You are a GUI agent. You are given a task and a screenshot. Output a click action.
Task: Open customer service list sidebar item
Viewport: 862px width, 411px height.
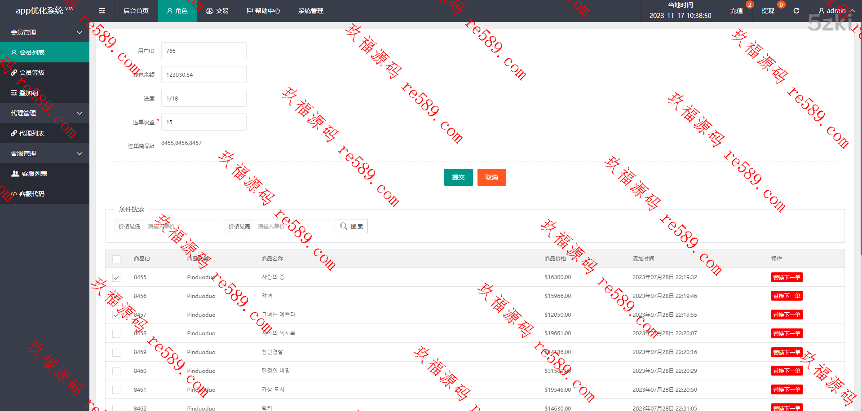pyautogui.click(x=34, y=174)
